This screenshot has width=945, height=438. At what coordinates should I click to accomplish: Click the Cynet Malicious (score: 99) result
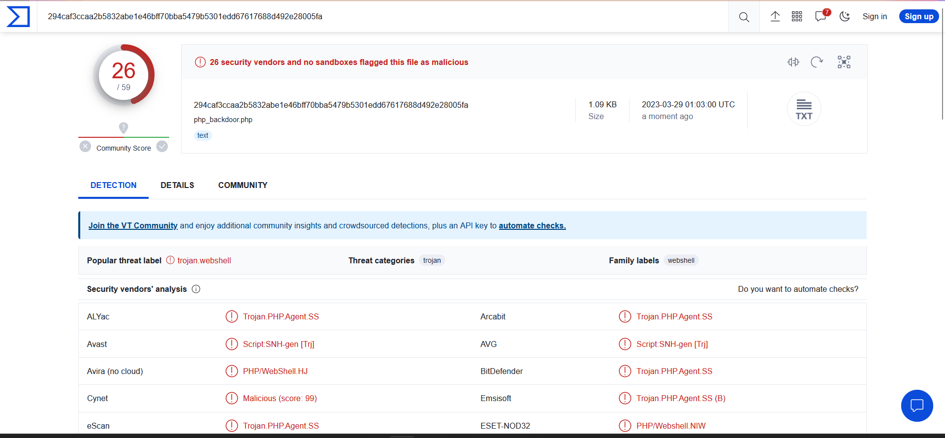coord(280,399)
